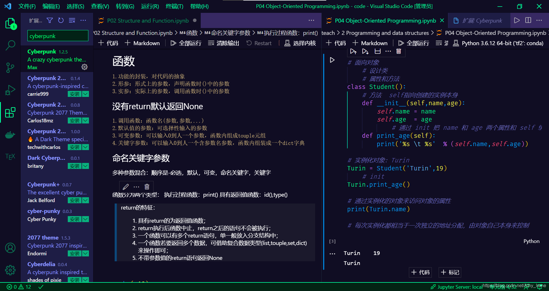Open the 查看(V) menu

click(x=100, y=6)
